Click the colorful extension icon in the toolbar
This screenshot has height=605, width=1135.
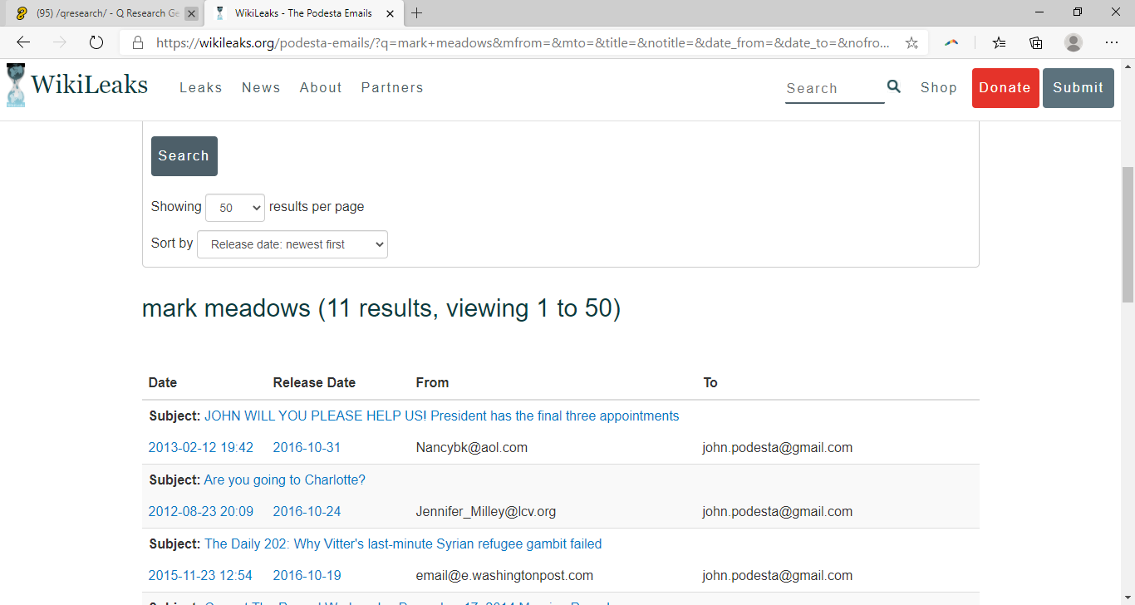tap(951, 42)
